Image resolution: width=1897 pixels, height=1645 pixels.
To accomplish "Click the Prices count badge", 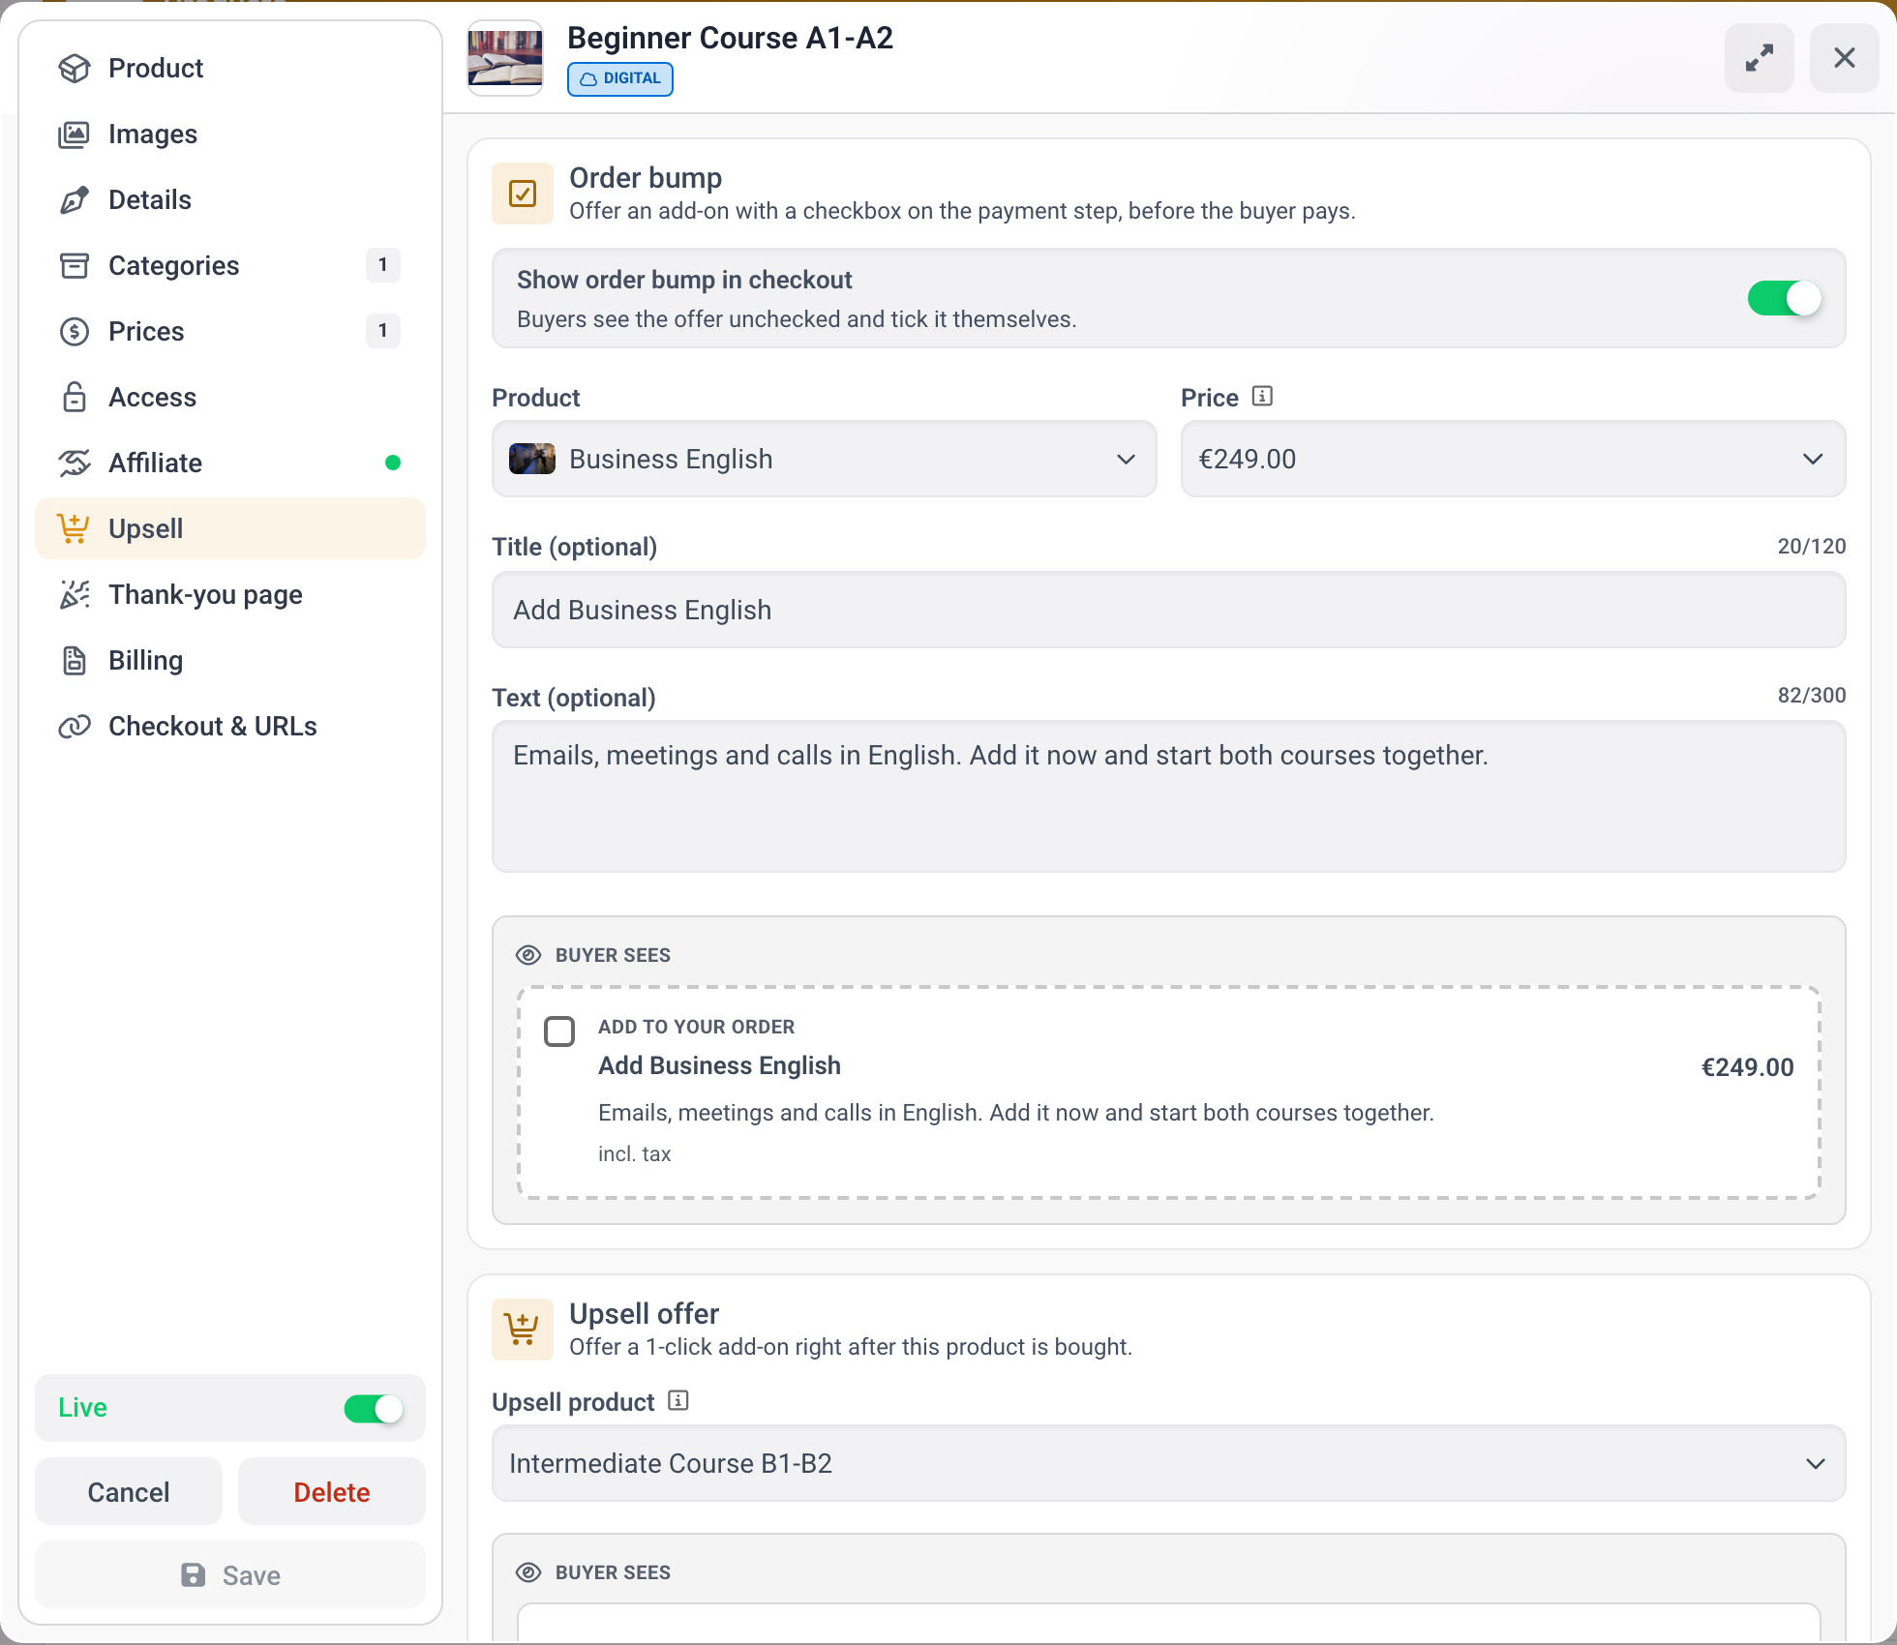I will point(383,331).
